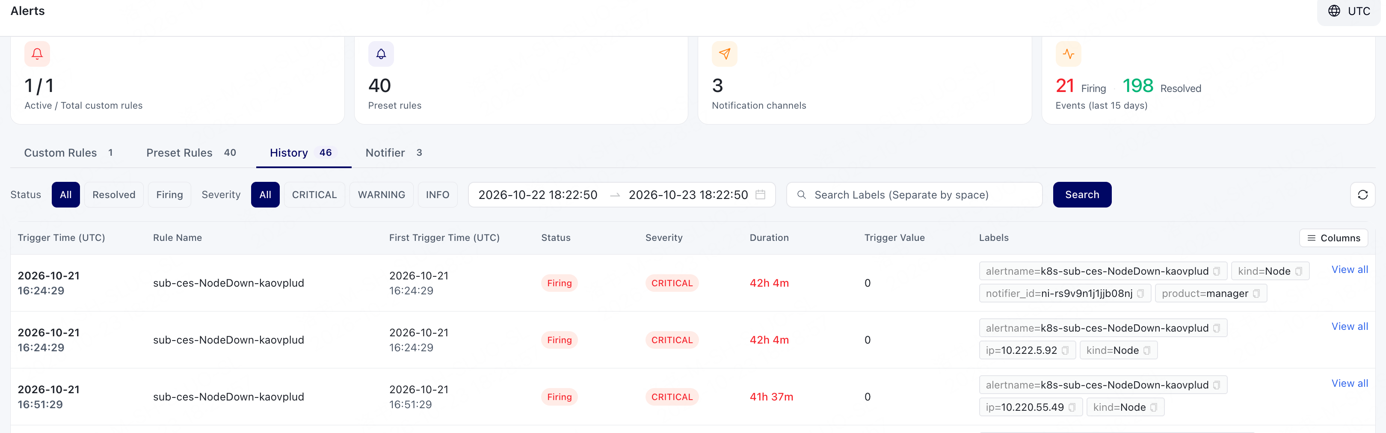
Task: Copy kind=Node label in 10.220.55.49 row
Action: point(1154,407)
